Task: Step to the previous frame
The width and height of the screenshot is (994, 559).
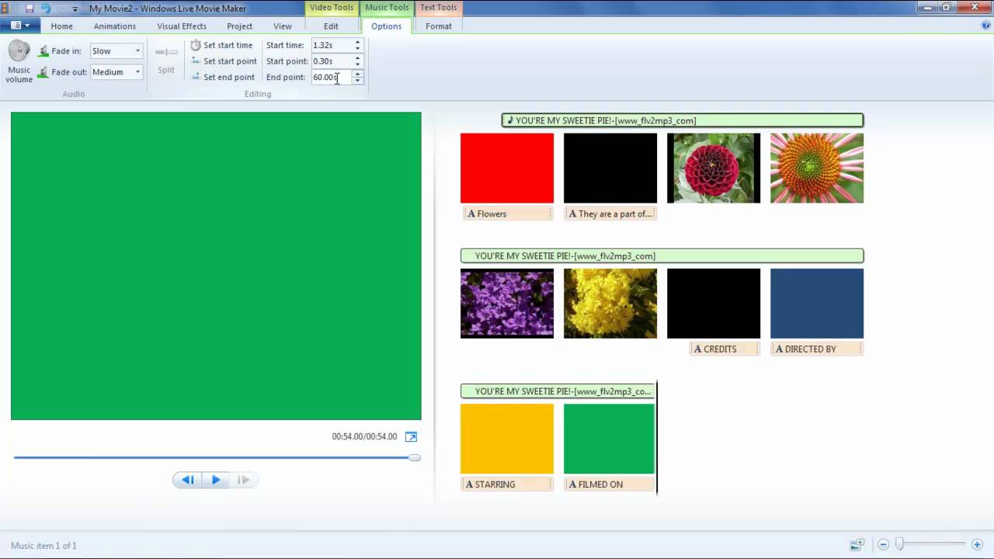Action: click(x=187, y=480)
